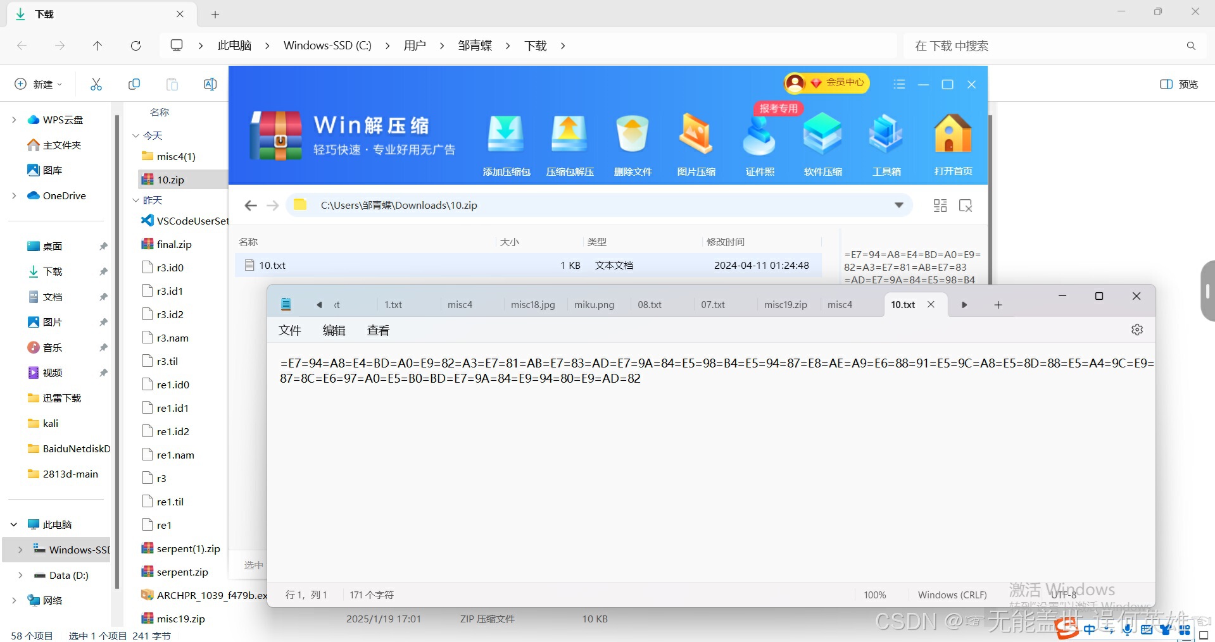1215x642 pixels.
Task: Toggle Explorer 预览 pane button
Action: tap(1179, 84)
